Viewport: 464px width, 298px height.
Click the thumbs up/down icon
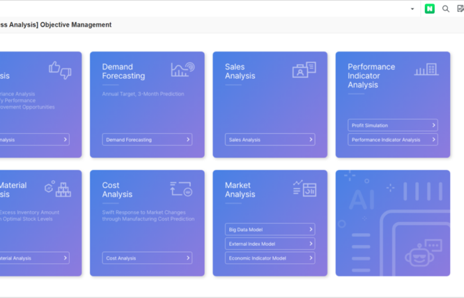[60, 70]
